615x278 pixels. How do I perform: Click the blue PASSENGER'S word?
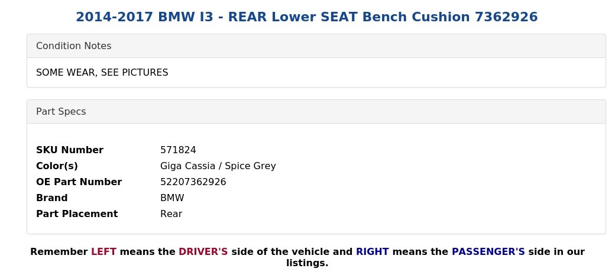[x=488, y=252]
